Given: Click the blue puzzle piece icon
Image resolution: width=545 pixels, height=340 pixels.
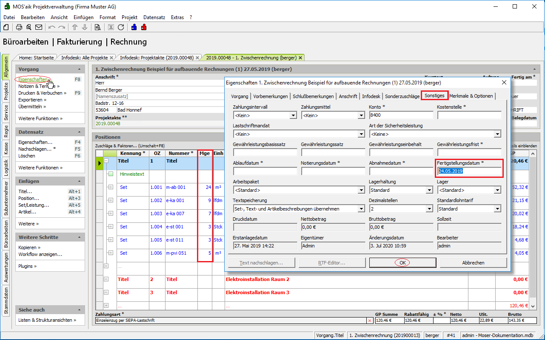Looking at the screenshot, I should (x=134, y=27).
